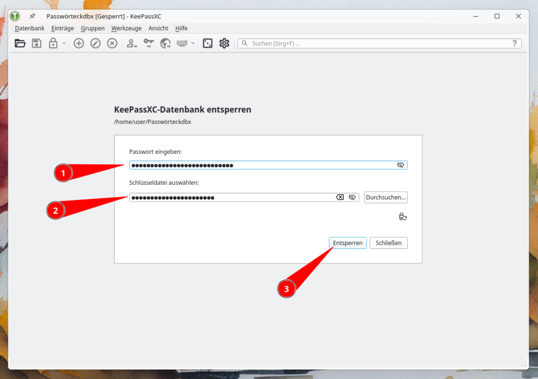Minimize the KeePassXC window
This screenshot has height=379, width=538.
pos(475,16)
